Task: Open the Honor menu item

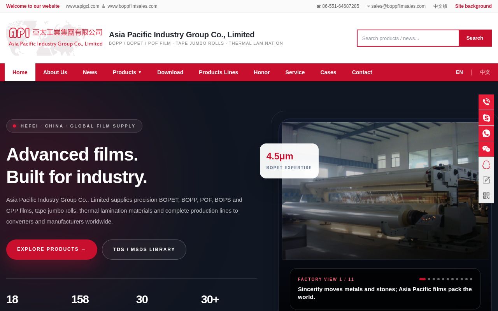Action: tap(261, 72)
